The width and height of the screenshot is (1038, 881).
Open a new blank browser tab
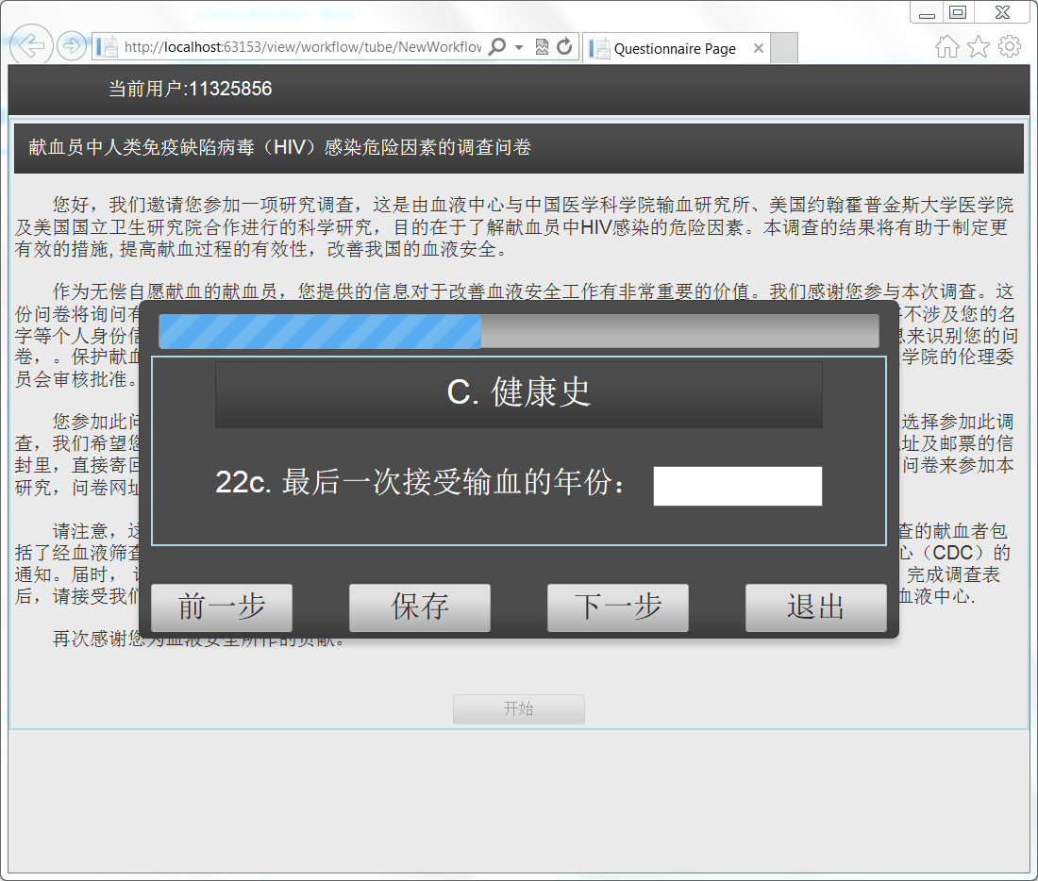click(x=784, y=48)
